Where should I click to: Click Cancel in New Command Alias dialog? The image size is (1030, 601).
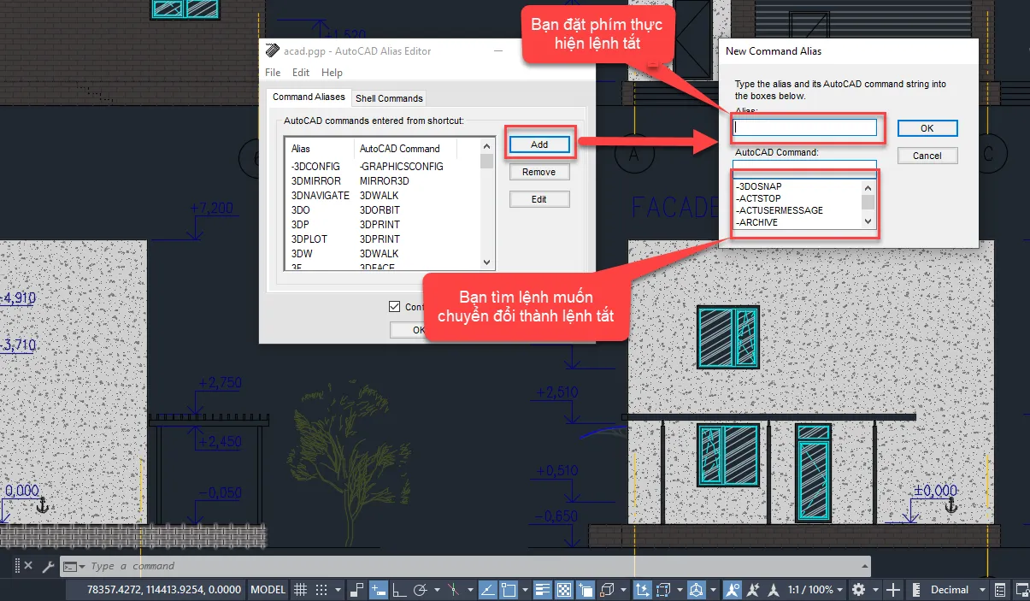pos(927,156)
